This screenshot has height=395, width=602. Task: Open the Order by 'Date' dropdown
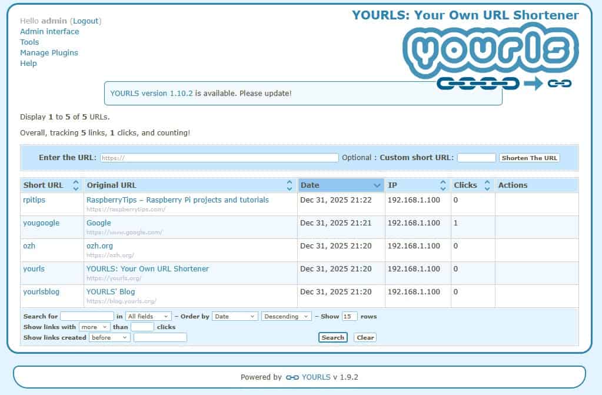(x=235, y=317)
